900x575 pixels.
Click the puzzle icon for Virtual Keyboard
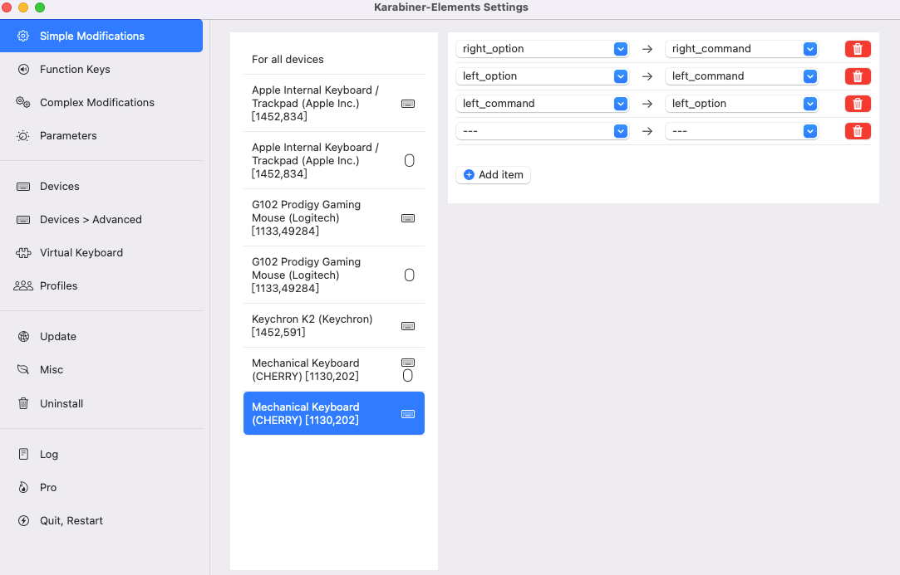click(x=23, y=253)
